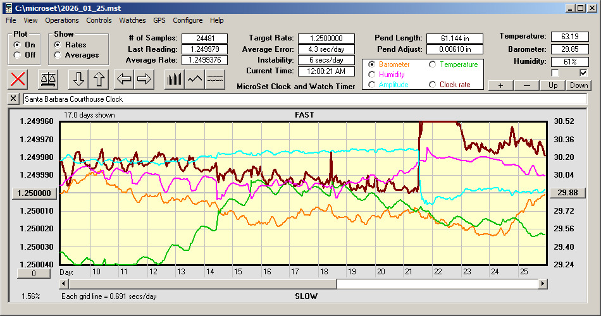Tick the unchecked box below Humidity

pos(555,73)
